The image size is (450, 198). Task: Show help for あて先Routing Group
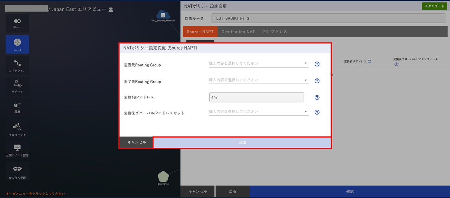click(x=317, y=81)
